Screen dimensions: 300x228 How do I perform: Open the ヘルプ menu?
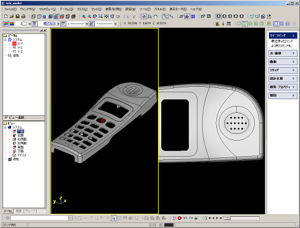[196, 9]
